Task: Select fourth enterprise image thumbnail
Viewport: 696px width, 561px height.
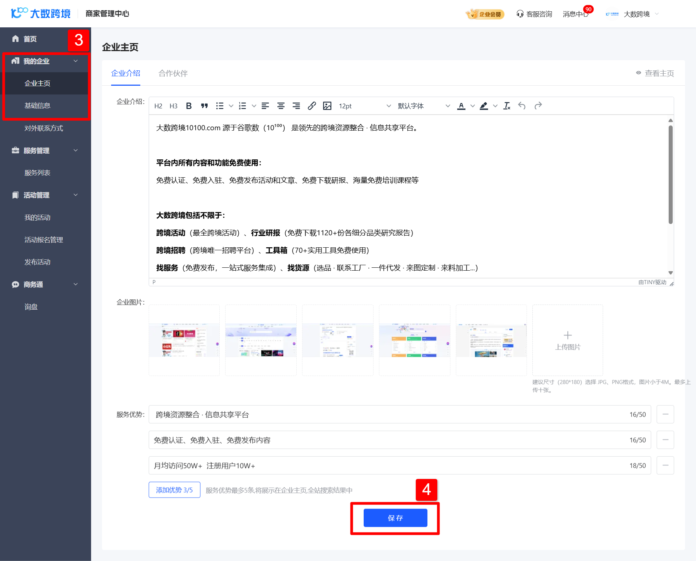Action: (x=415, y=340)
